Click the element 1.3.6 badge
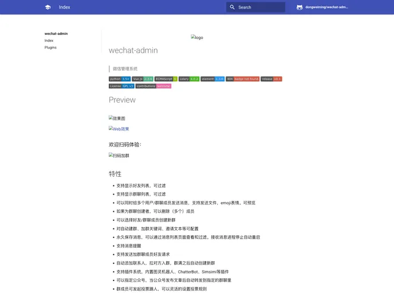This screenshot has height=293, width=394. (x=212, y=79)
